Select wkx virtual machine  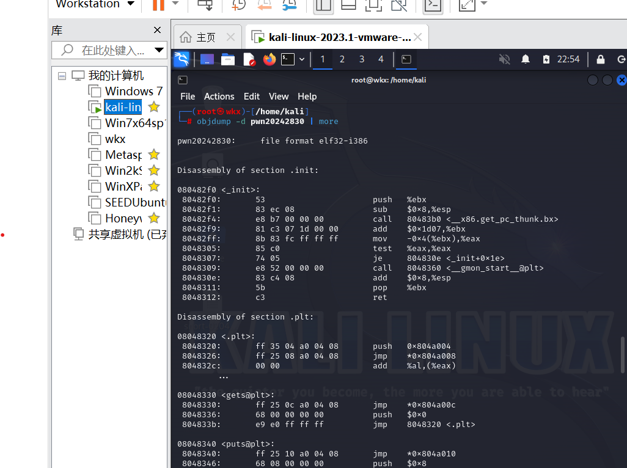(115, 139)
